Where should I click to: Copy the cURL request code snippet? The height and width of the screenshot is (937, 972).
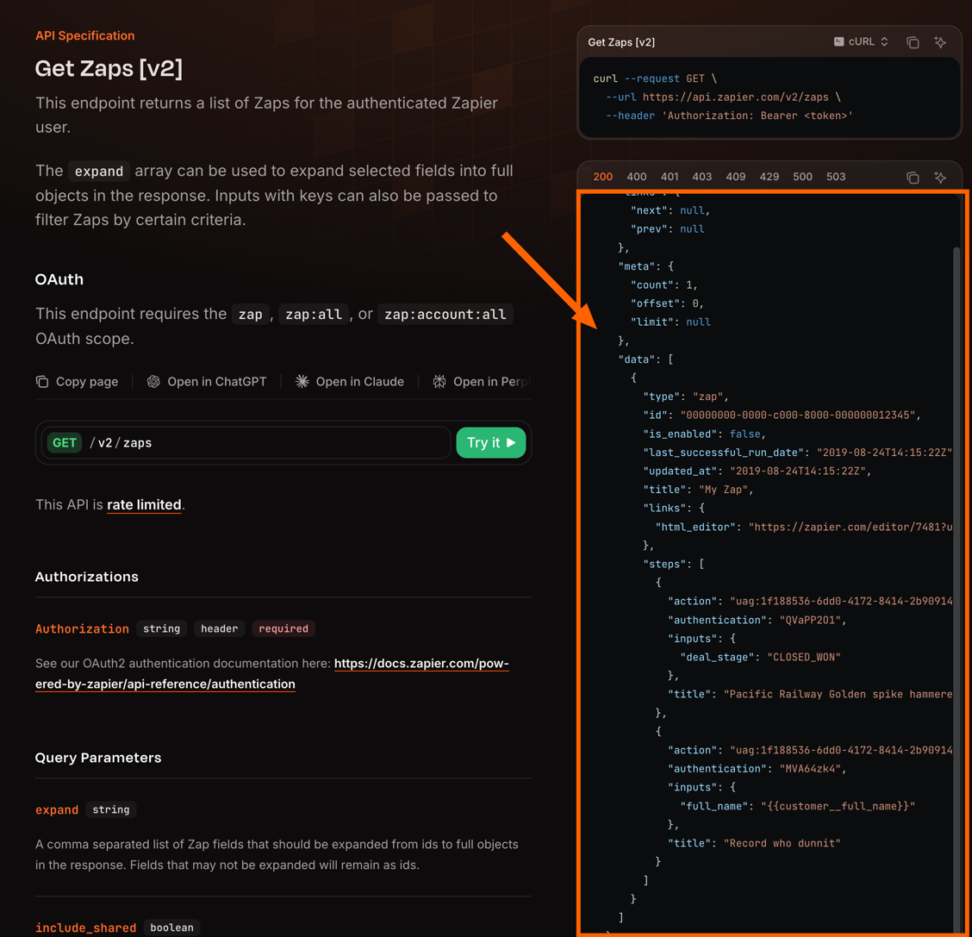913,42
